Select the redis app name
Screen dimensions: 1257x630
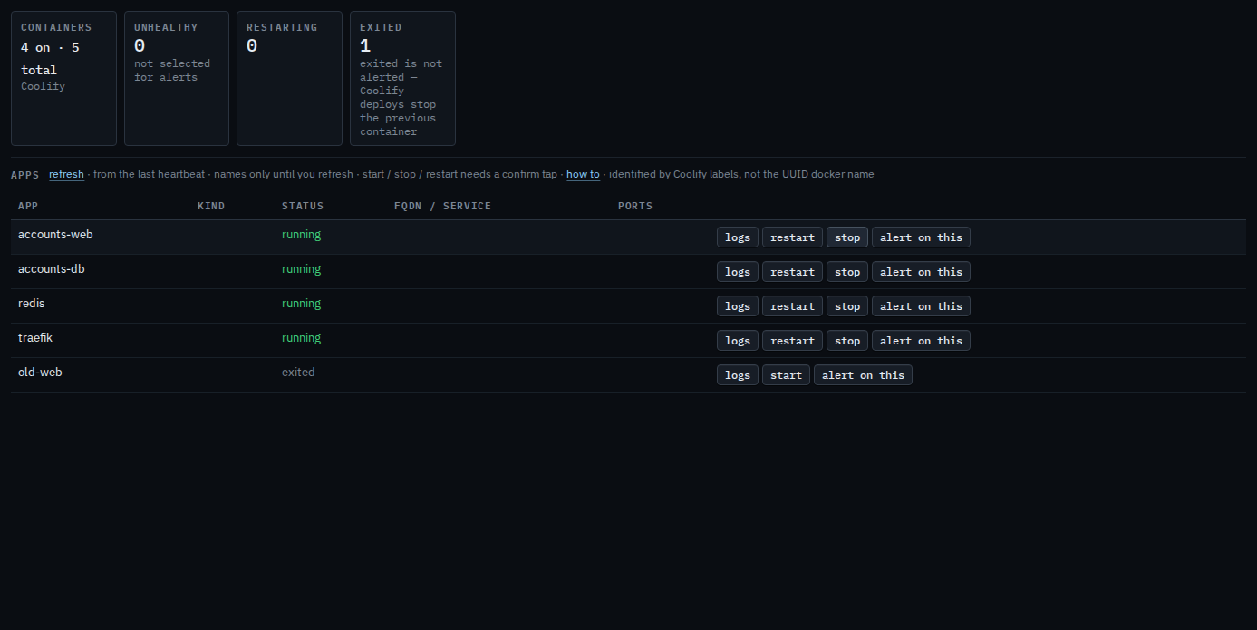coord(31,304)
